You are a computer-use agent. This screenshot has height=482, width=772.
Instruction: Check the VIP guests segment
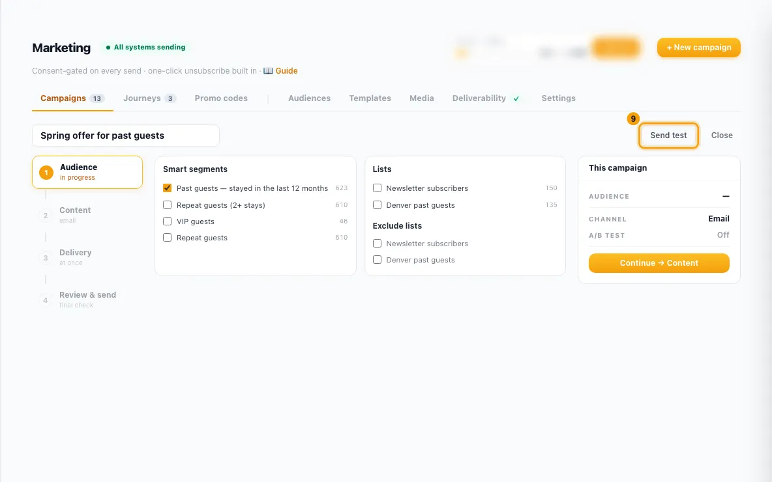tap(168, 221)
